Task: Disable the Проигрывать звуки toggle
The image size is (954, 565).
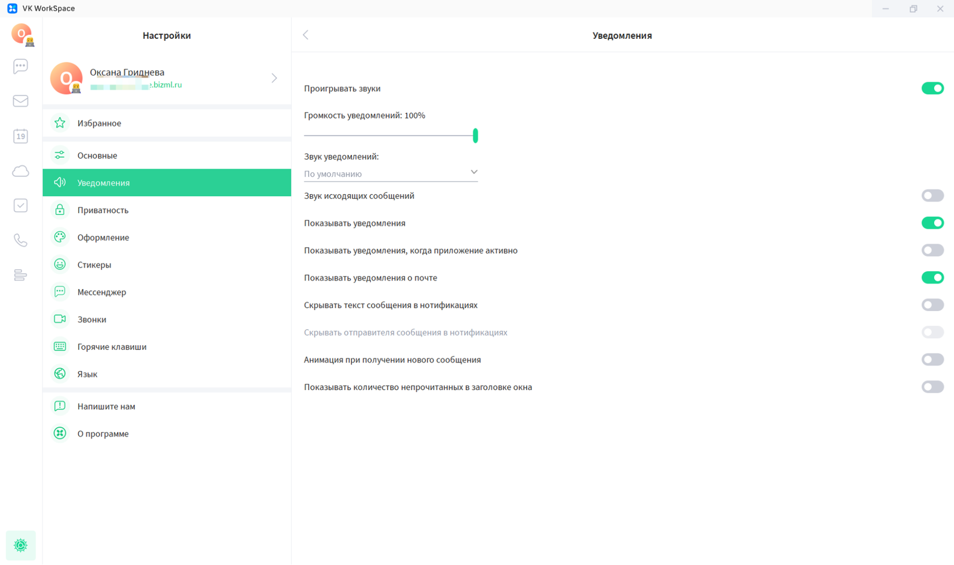Action: pyautogui.click(x=932, y=88)
